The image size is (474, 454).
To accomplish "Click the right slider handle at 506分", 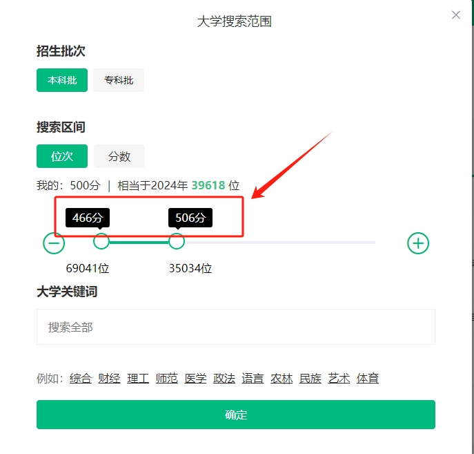I will tap(177, 242).
